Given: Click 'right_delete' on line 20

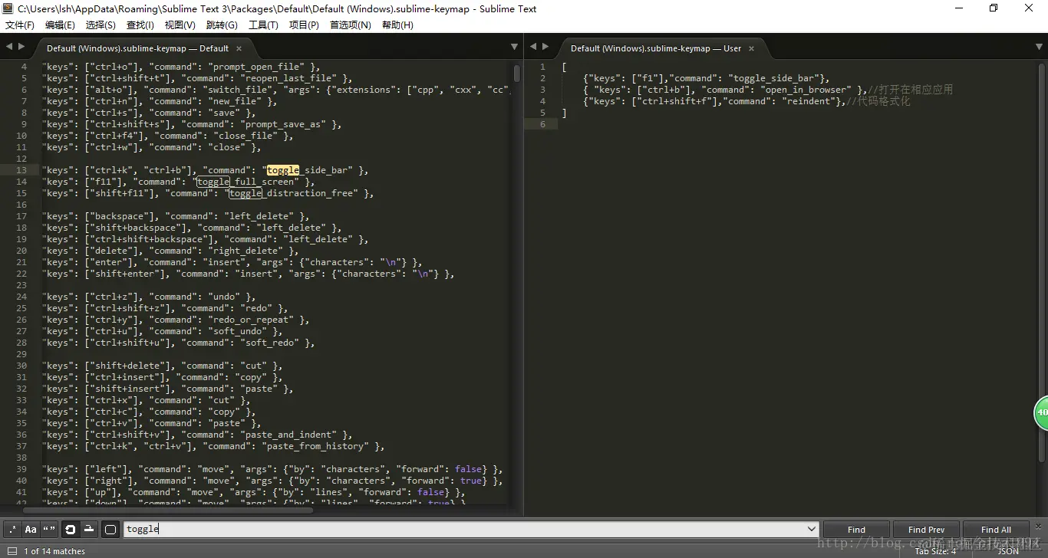Looking at the screenshot, I should click(251, 251).
